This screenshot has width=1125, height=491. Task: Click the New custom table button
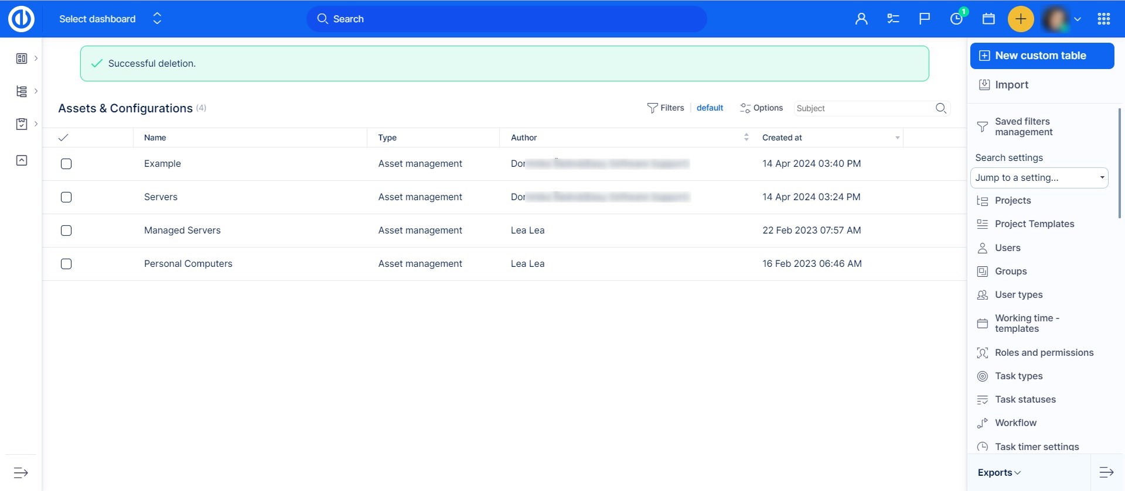(x=1041, y=56)
